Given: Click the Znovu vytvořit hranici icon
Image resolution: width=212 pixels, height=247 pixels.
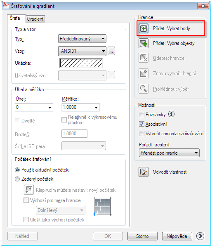Looking at the screenshot, I should tap(144, 73).
